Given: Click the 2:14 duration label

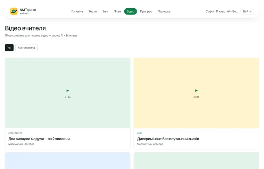Looking at the screenshot, I should [x=68, y=97].
